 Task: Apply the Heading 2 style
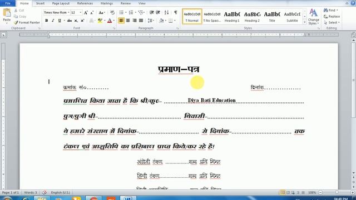click(x=252, y=17)
